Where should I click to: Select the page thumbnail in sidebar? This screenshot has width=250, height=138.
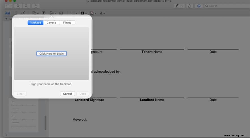[x=23, y=115]
